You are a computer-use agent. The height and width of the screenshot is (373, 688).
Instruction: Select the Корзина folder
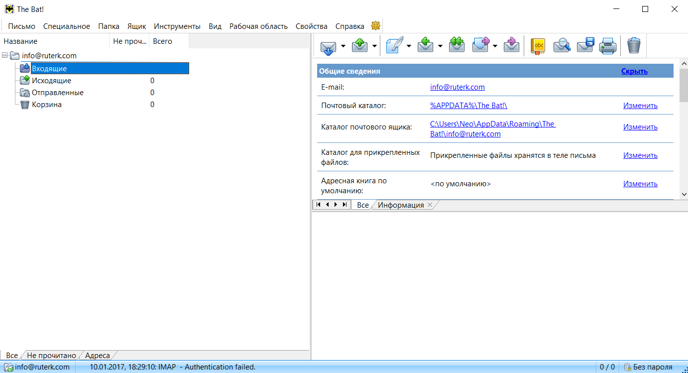(x=47, y=105)
